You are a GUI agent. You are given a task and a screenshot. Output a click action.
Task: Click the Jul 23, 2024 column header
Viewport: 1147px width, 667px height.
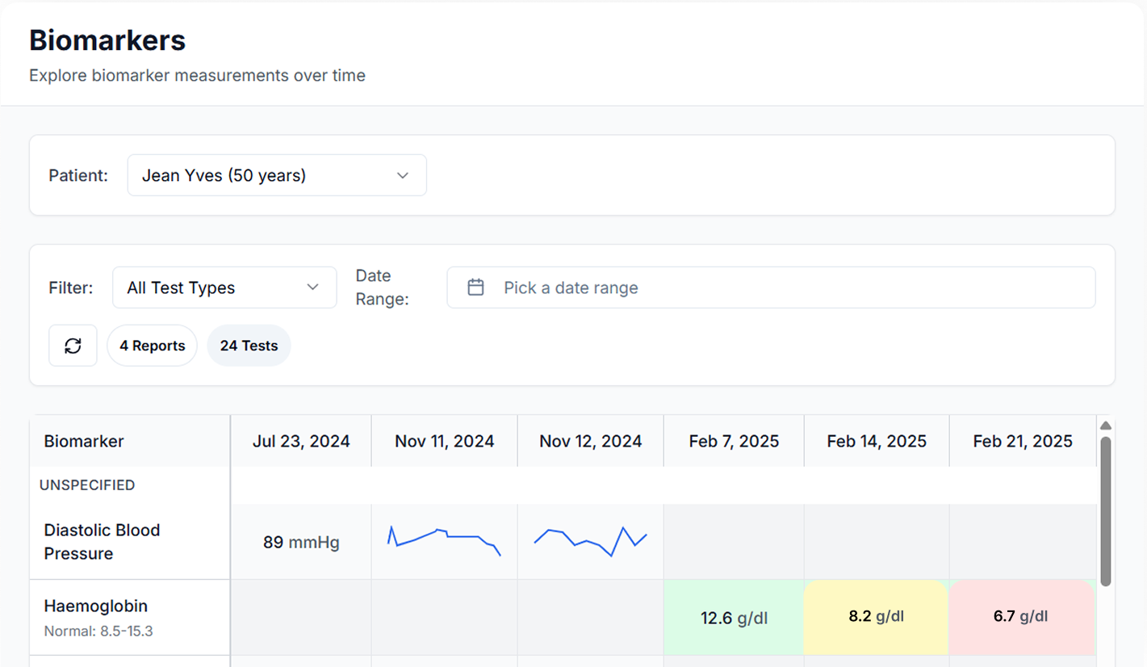[x=301, y=441]
